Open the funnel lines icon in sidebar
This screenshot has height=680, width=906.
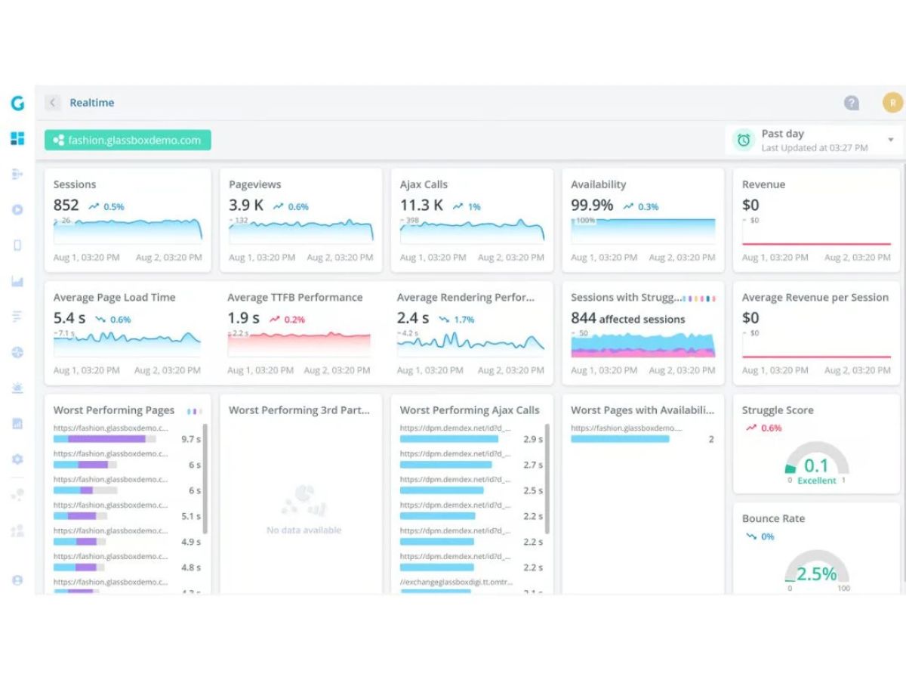tap(17, 317)
